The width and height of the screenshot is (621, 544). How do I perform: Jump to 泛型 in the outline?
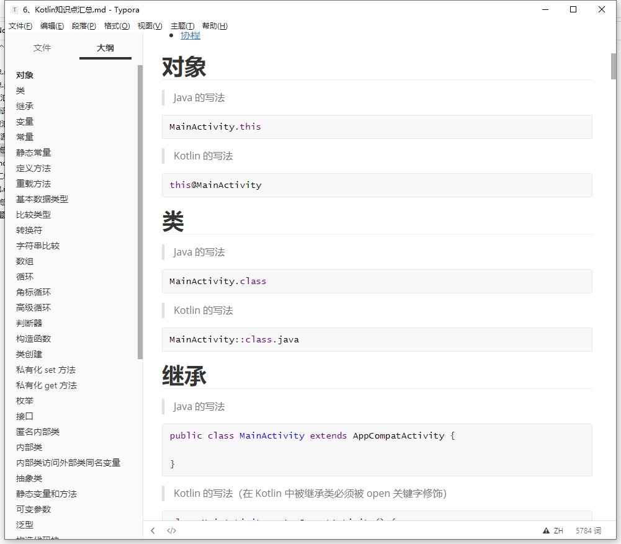[25, 525]
